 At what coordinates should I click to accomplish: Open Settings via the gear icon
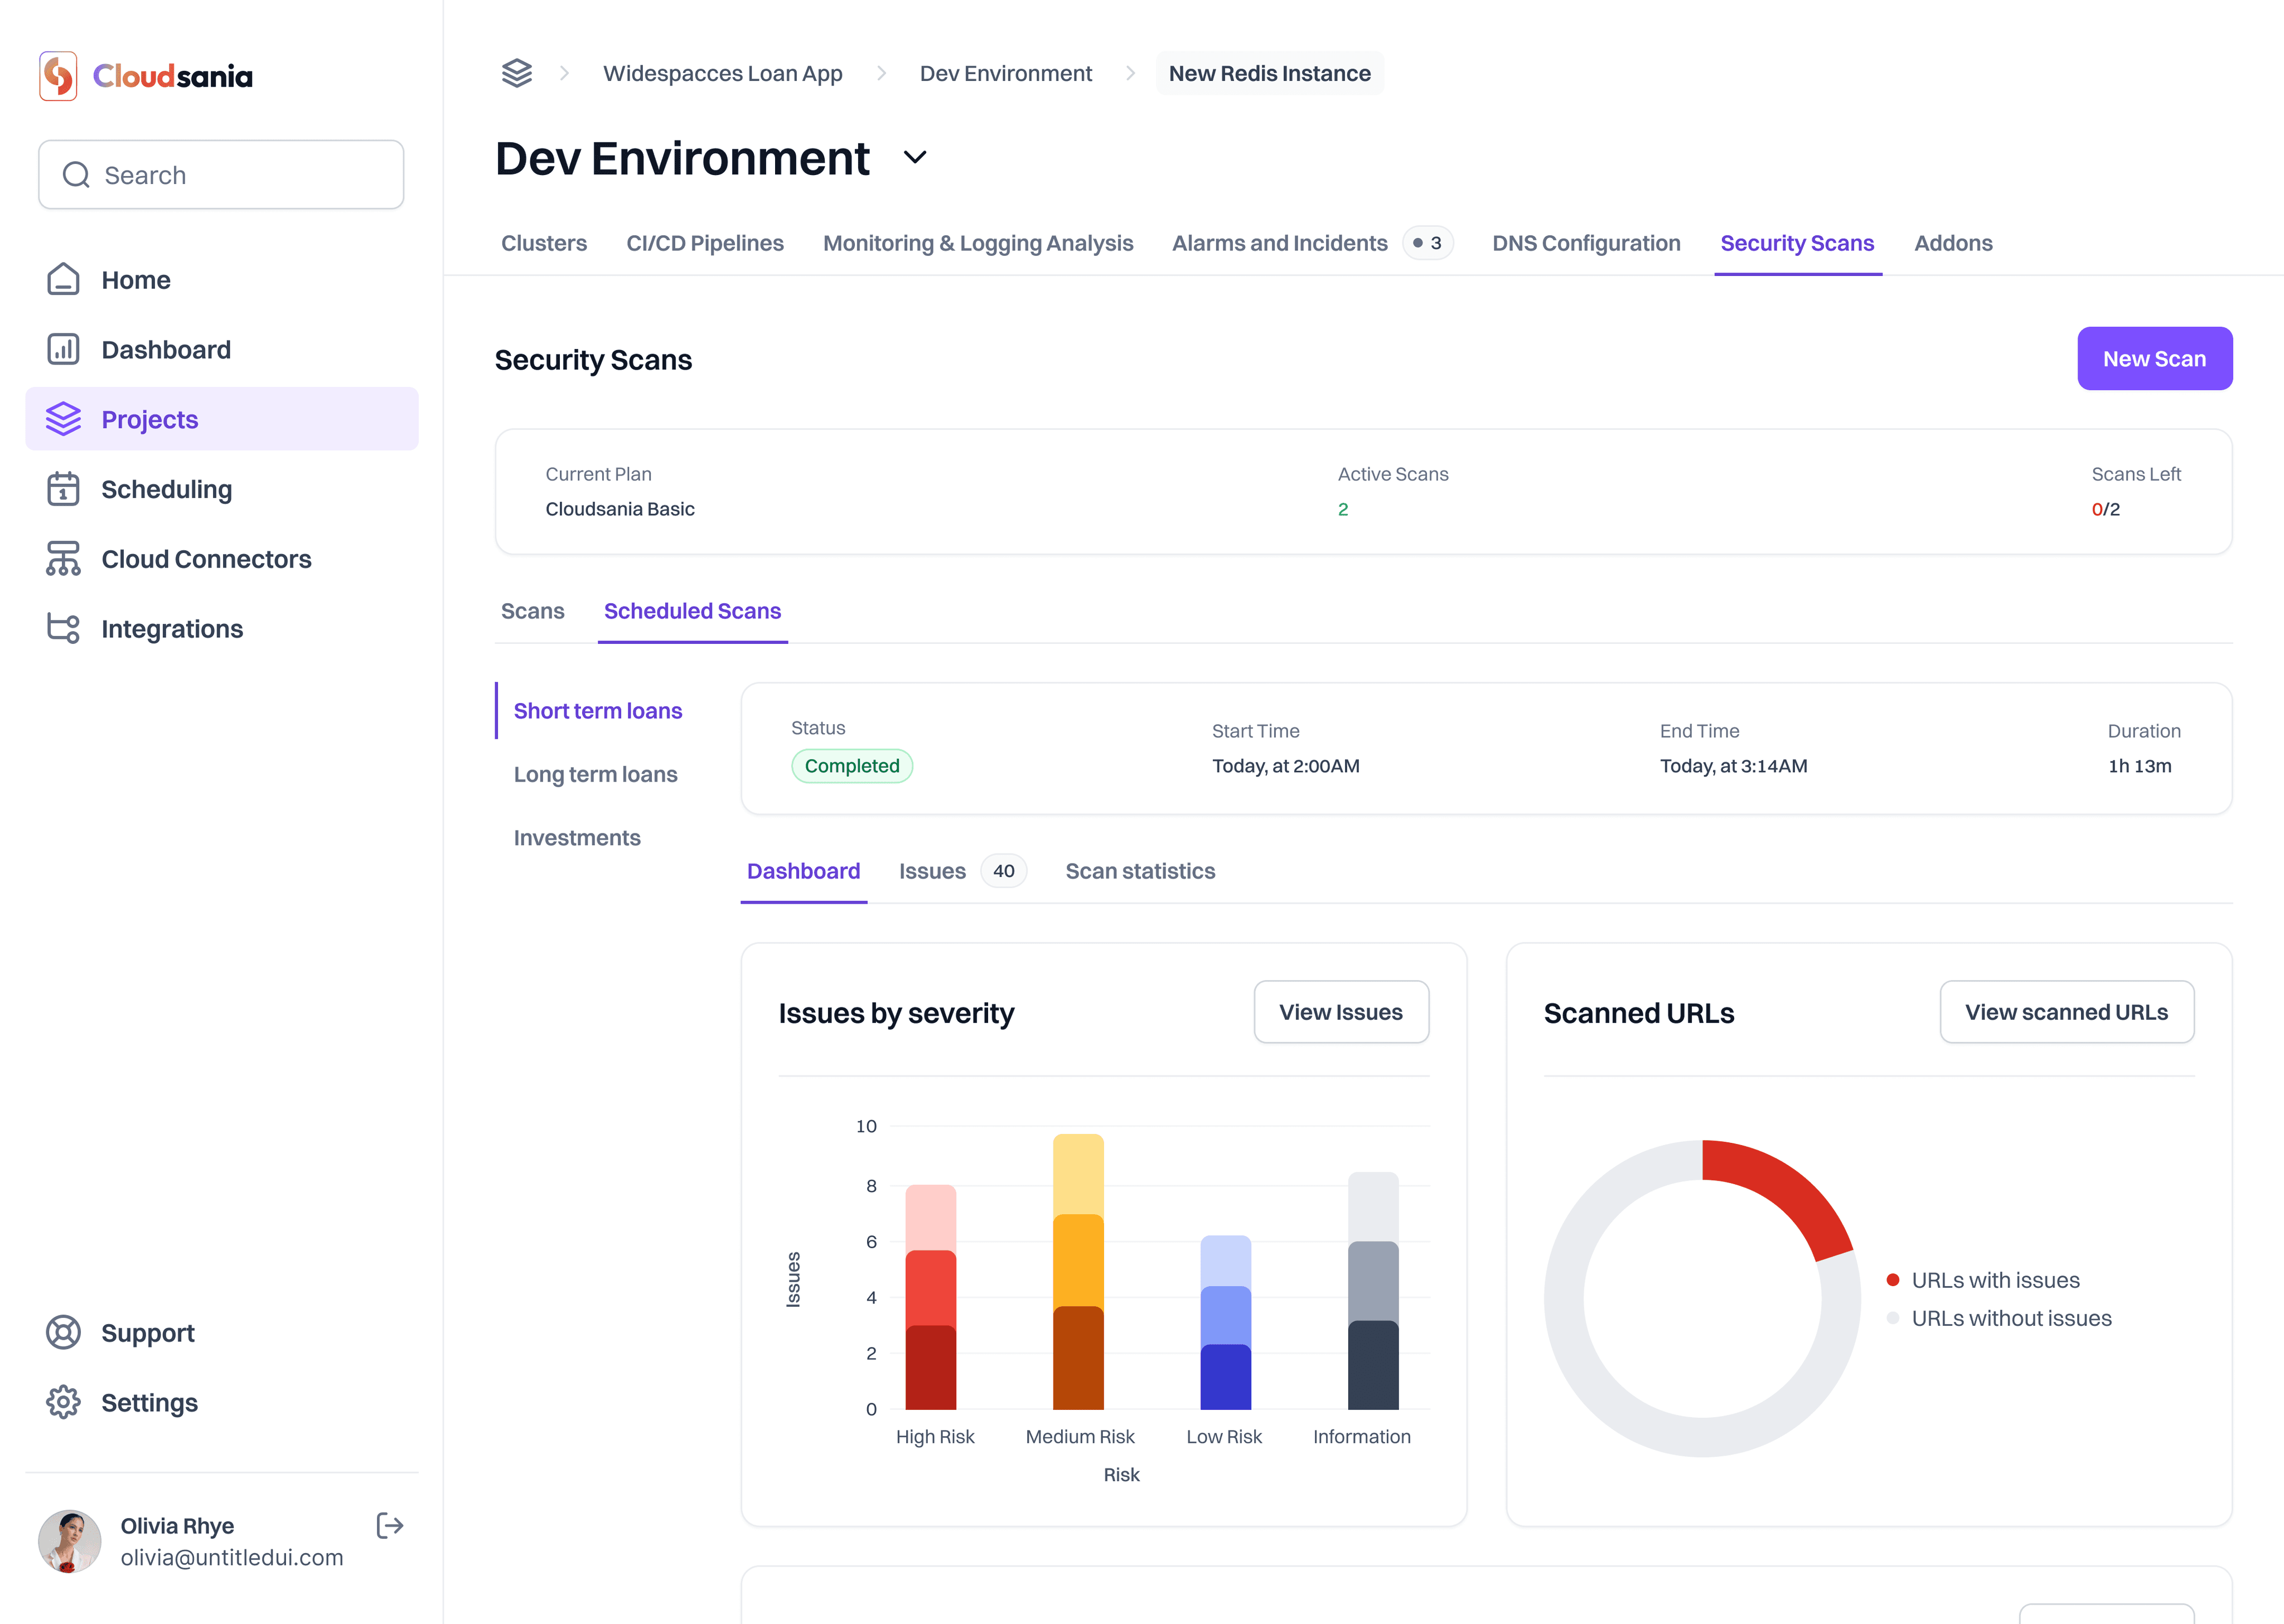pyautogui.click(x=63, y=1403)
